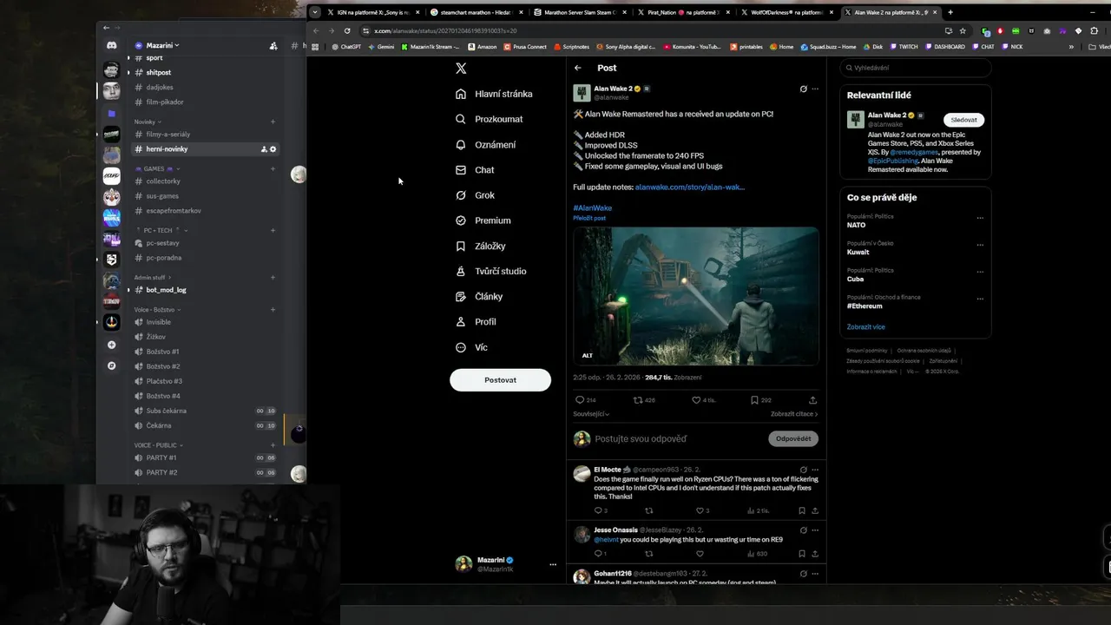Open Discord direct messages home icon
This screenshot has width=1111, height=625.
pyautogui.click(x=111, y=45)
